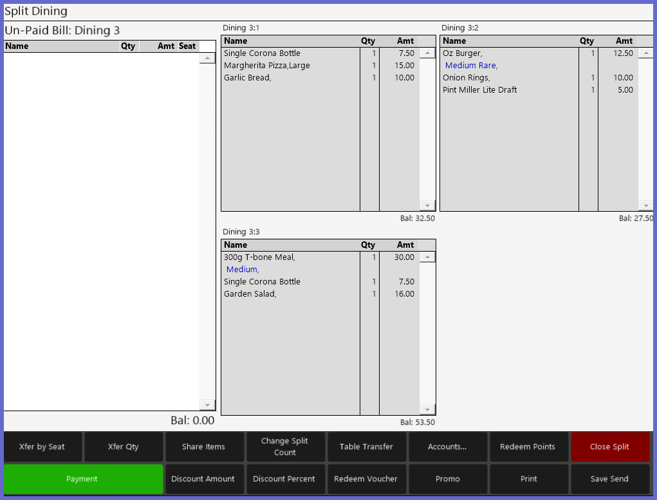Select 300g T-bone Meal in Dining 3:3
Image resolution: width=657 pixels, height=500 pixels.
[259, 257]
